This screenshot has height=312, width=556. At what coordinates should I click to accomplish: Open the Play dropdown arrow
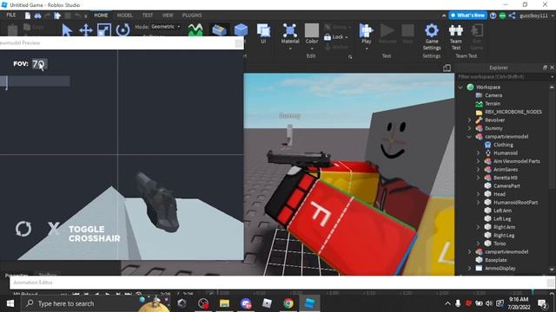(367, 49)
